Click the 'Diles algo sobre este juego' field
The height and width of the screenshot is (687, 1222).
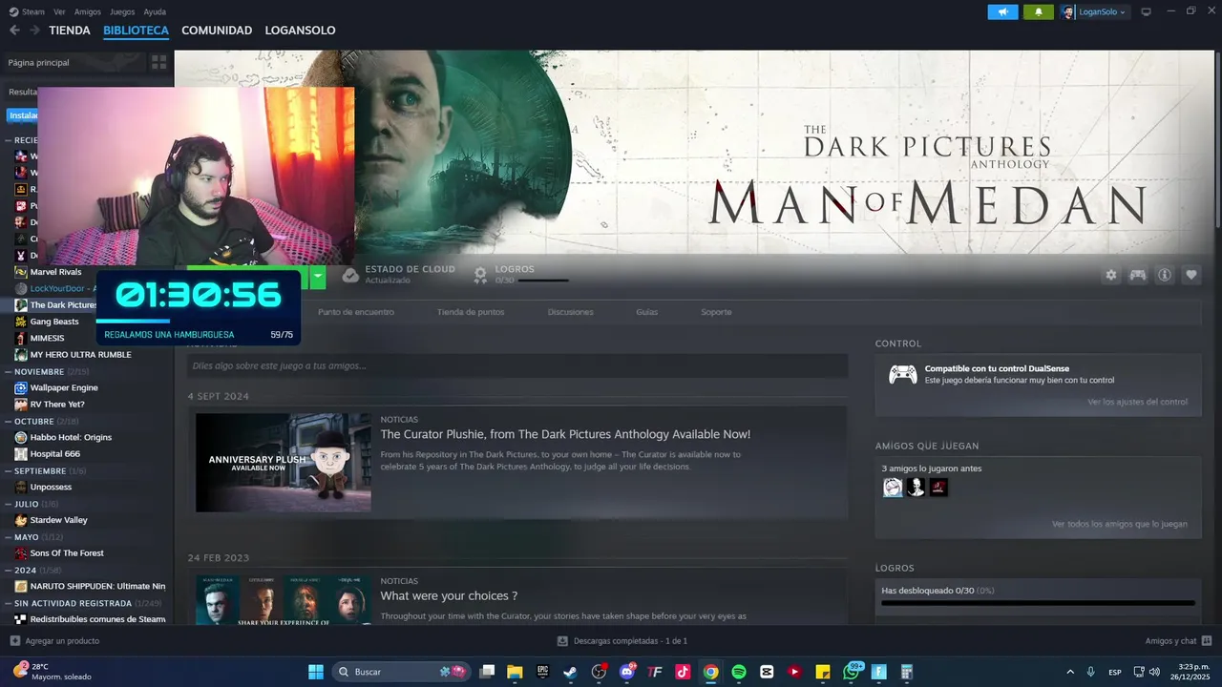(517, 365)
